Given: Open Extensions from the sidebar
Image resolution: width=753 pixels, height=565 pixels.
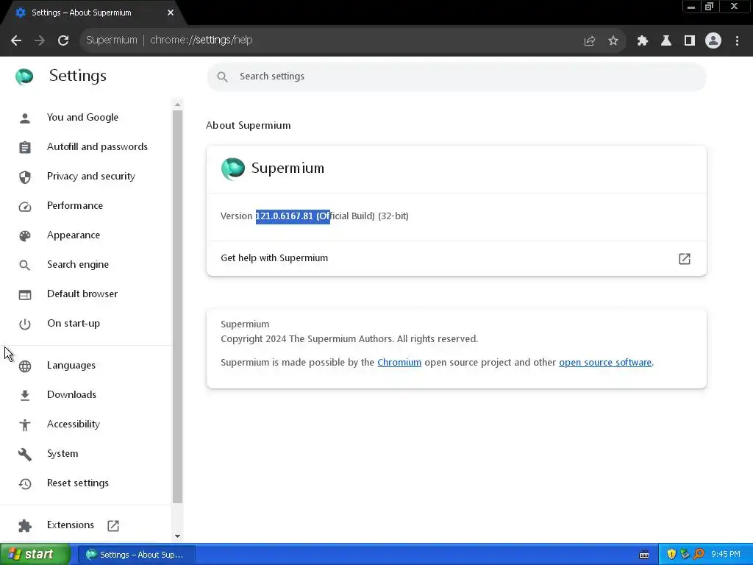Looking at the screenshot, I should coord(70,525).
